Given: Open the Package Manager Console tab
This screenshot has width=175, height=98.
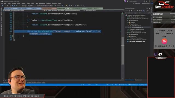Looking at the screenshot, I should click(34, 82).
